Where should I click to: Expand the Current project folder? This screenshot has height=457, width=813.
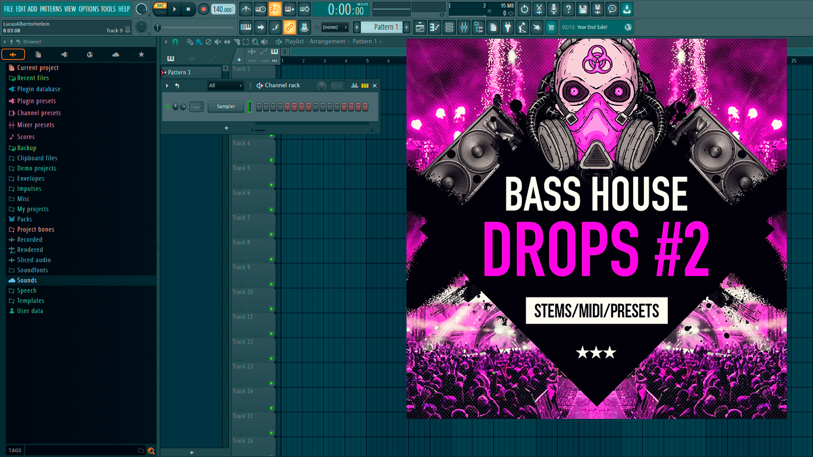tap(33, 68)
